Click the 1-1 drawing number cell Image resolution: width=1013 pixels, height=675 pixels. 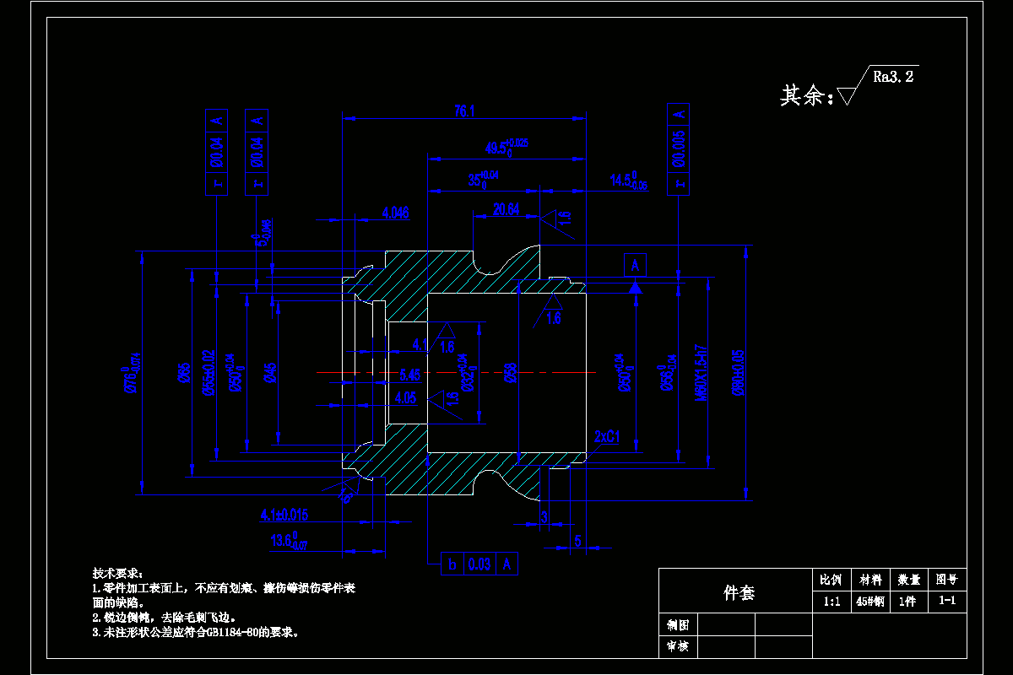(946, 602)
